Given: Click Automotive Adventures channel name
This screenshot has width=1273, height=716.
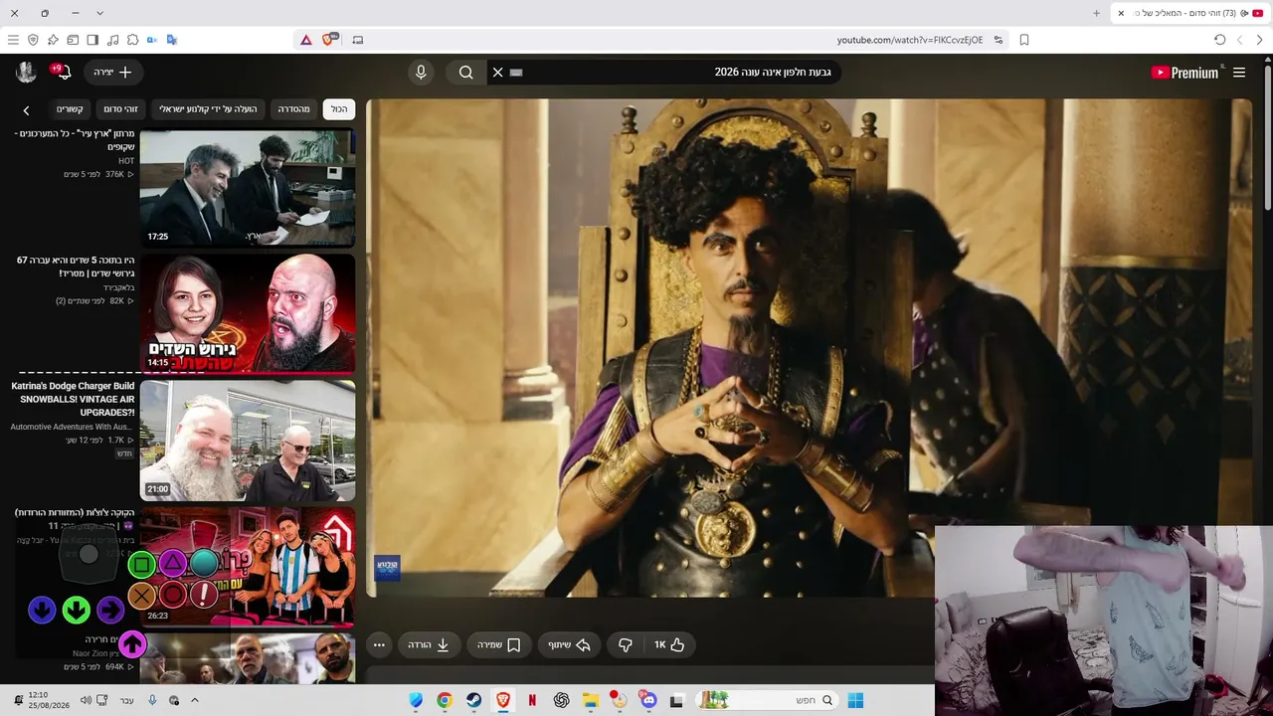Looking at the screenshot, I should click(72, 427).
